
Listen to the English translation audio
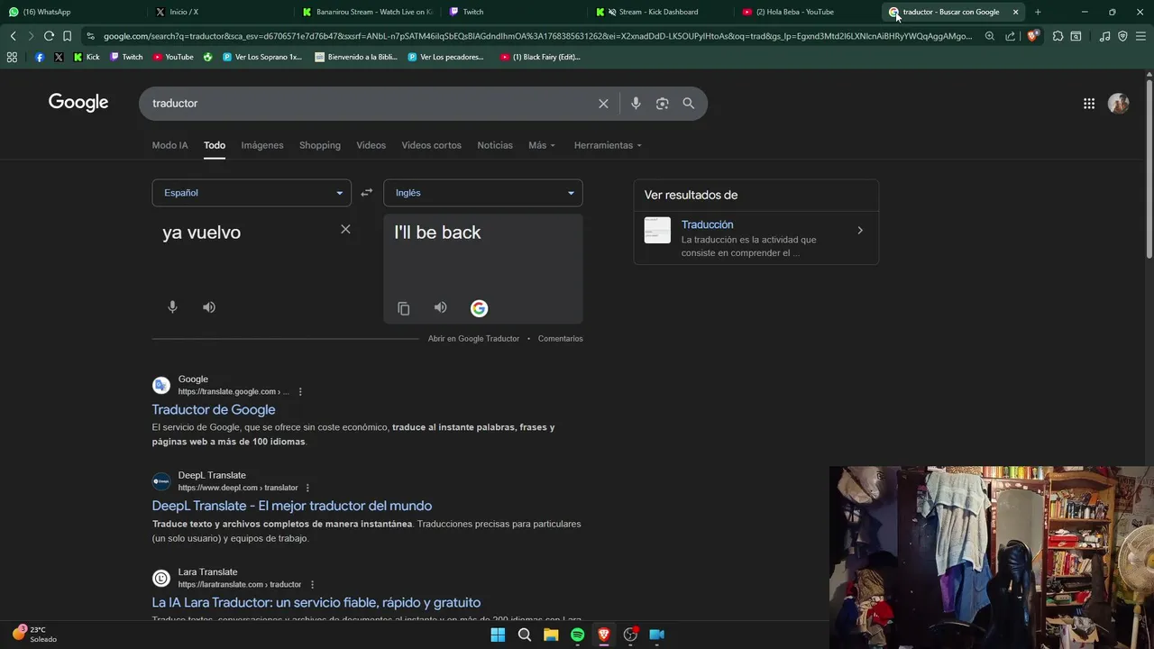(440, 307)
